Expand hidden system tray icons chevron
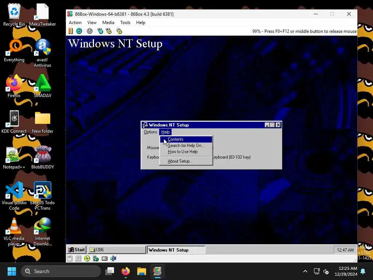This screenshot has width=373, height=280. (305, 271)
